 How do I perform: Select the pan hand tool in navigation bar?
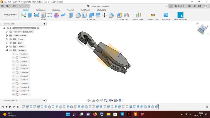(97, 100)
